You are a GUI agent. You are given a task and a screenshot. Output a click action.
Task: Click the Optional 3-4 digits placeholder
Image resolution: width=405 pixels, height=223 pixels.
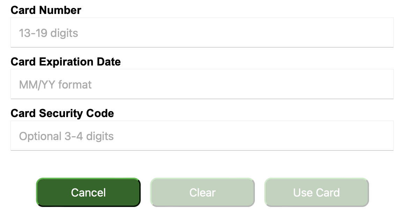coord(66,136)
